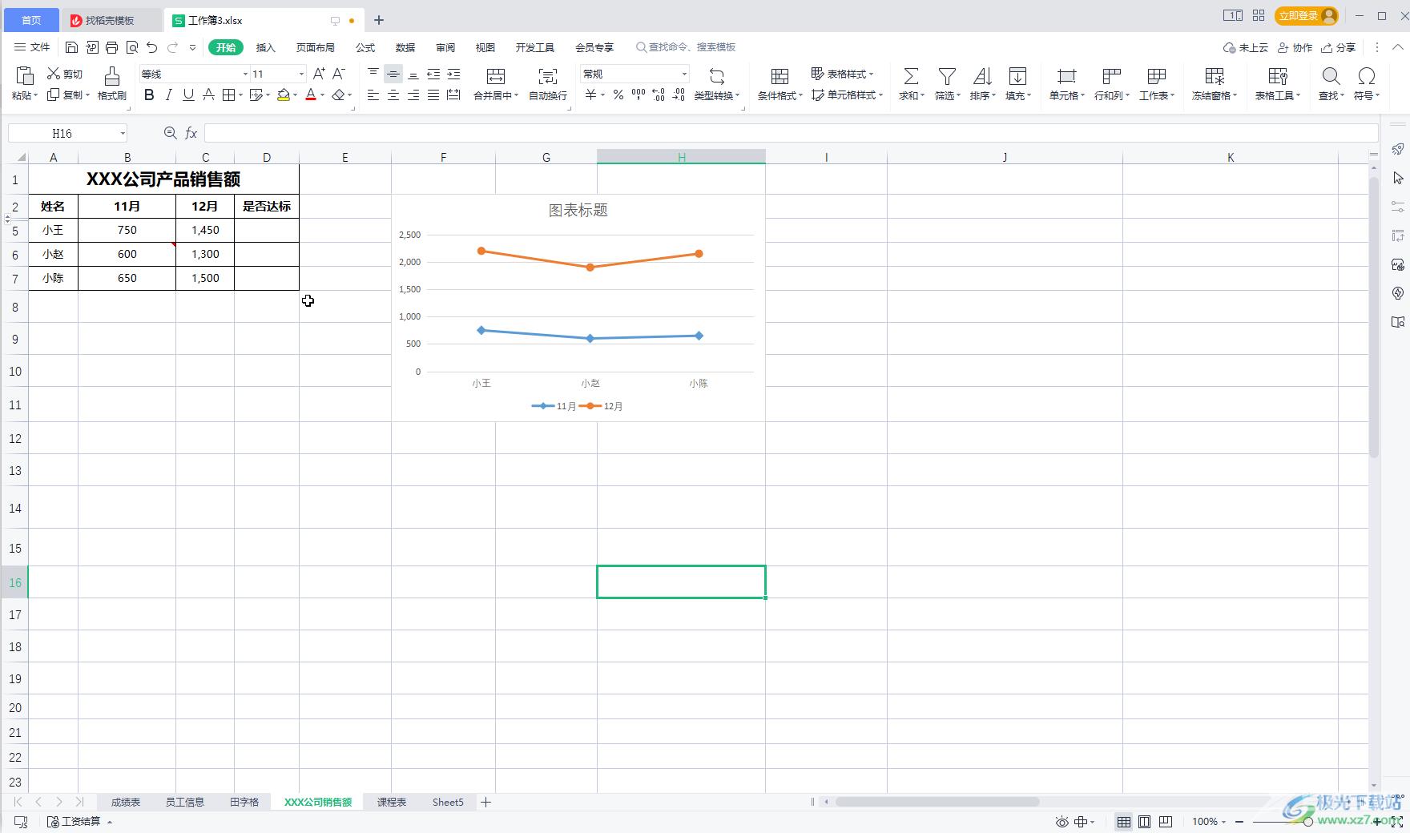1410x833 pixels.
Task: Click the horizontal scrollbar thumb
Action: pyautogui.click(x=937, y=802)
